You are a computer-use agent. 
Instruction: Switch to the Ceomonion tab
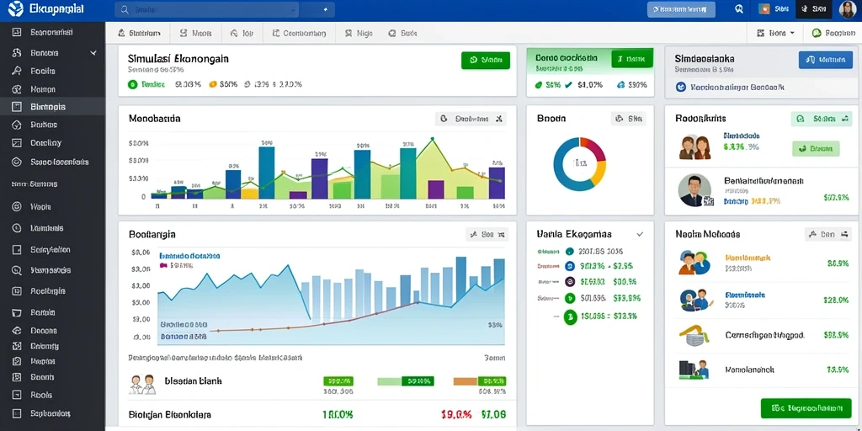tap(299, 33)
